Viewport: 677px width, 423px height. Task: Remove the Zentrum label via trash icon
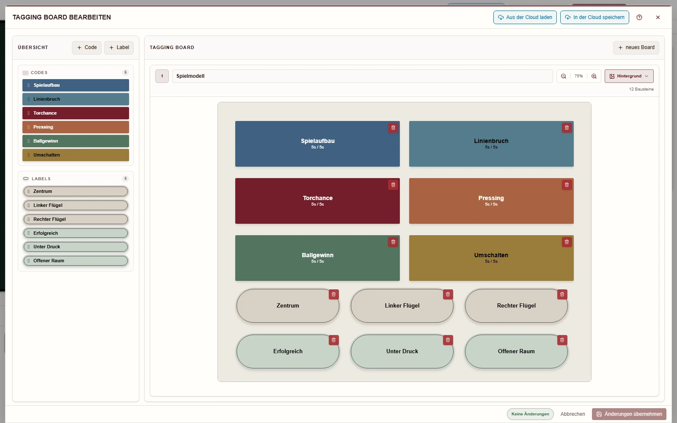click(x=334, y=294)
